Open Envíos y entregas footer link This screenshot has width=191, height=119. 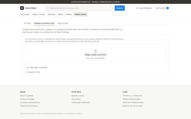(27, 99)
